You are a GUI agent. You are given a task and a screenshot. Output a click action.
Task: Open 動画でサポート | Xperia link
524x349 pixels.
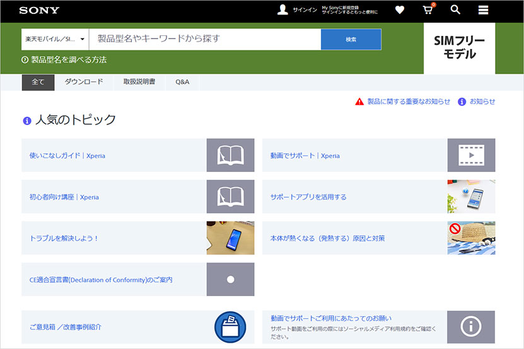(305, 156)
